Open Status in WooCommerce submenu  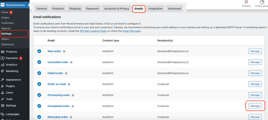coord(5,39)
